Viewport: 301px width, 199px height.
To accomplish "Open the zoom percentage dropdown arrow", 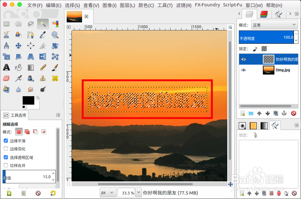I will [138, 193].
